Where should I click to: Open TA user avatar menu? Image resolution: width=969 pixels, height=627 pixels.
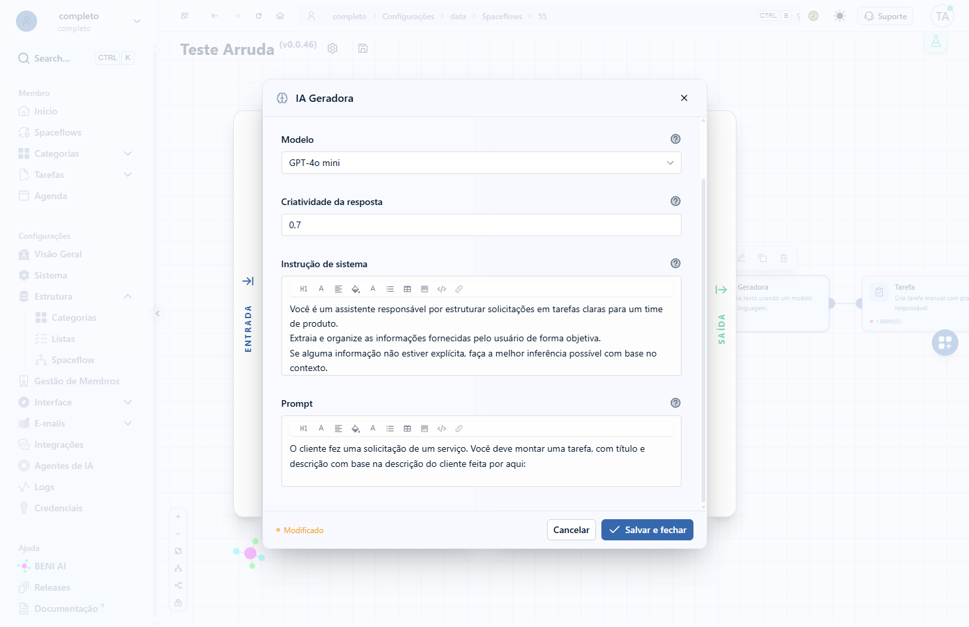[943, 16]
